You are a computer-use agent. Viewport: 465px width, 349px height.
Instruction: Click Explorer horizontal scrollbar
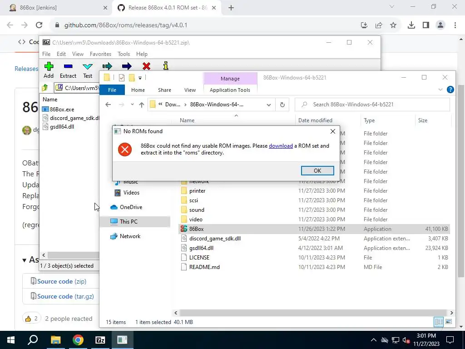(312, 313)
